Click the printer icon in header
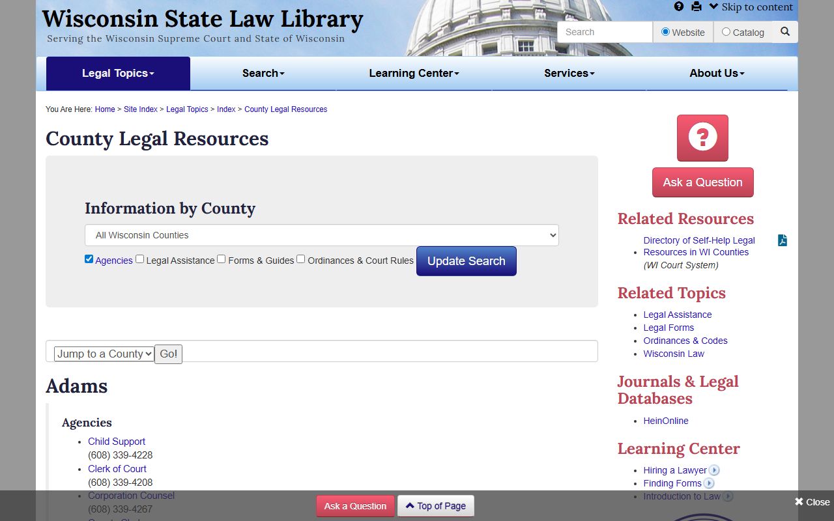Screen dimensions: 834x521 tap(697, 7)
